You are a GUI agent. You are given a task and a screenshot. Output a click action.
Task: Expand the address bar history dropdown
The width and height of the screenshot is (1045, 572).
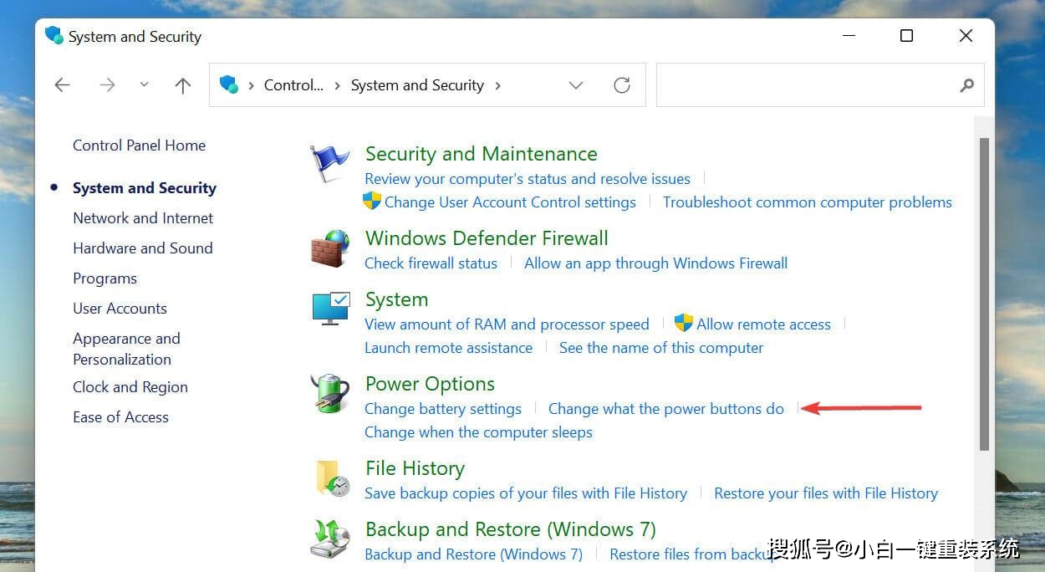575,85
